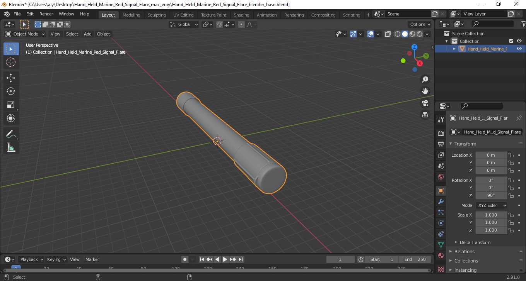526x281 pixels.
Task: Hide Hand_Held_Marine object with its eye icon
Action: point(519,49)
